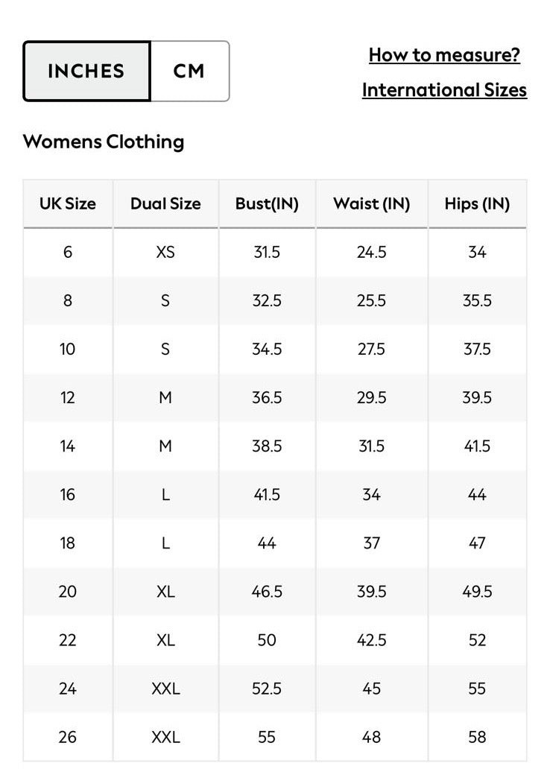The width and height of the screenshot is (550, 778).
Task: Select the Hips (IN) column header
Action: click(x=477, y=204)
